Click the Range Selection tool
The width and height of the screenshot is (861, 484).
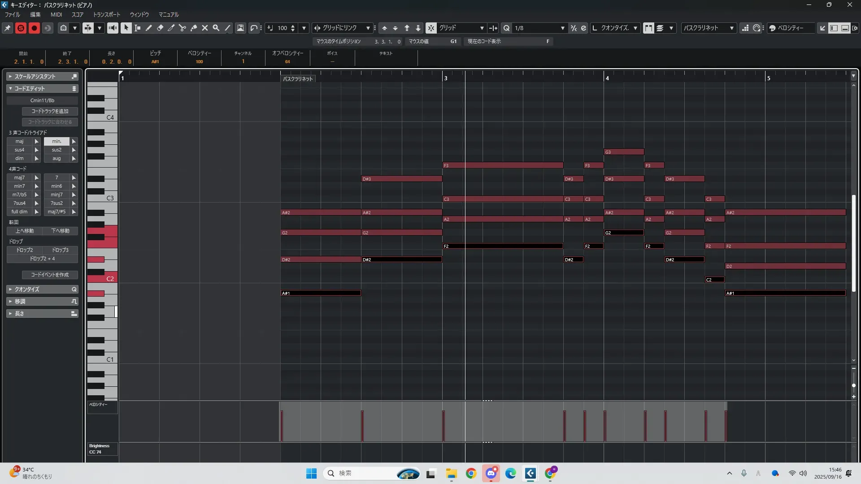coord(138,28)
